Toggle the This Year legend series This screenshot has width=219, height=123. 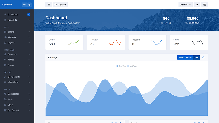pyautogui.click(x=121, y=66)
